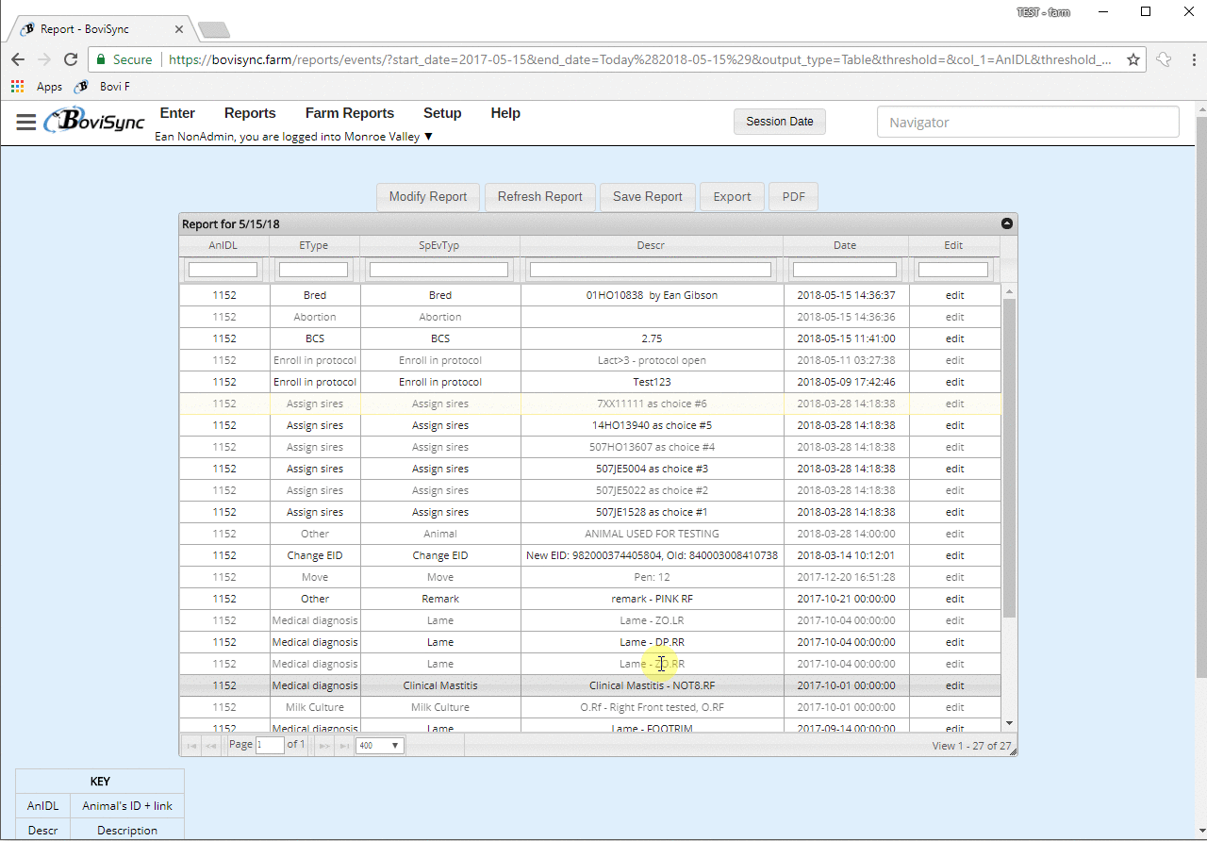Open the Help menu
Screen dimensions: 1207x841
pyautogui.click(x=505, y=113)
